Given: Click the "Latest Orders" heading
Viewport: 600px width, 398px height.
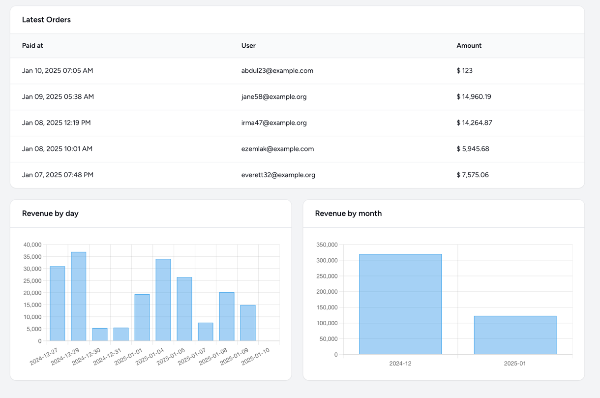Looking at the screenshot, I should coord(46,20).
